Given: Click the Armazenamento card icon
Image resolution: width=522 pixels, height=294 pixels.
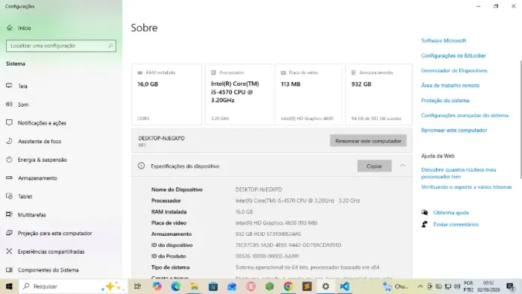Looking at the screenshot, I should (x=353, y=72).
